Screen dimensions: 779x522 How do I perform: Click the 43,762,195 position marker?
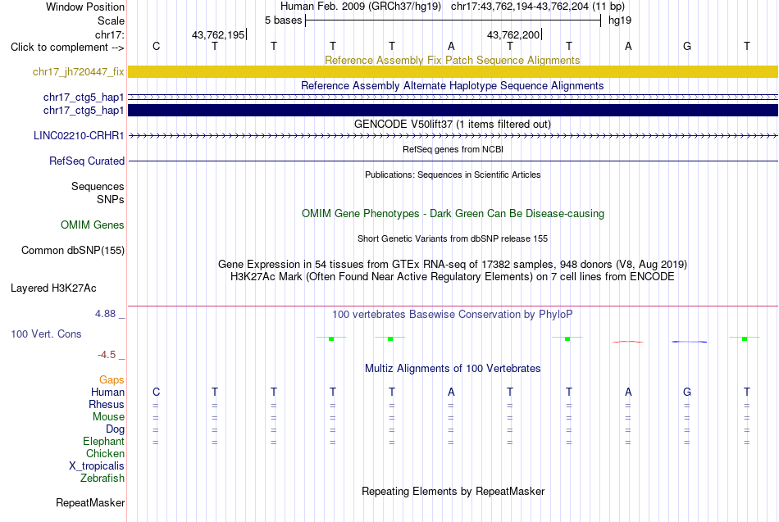point(219,34)
